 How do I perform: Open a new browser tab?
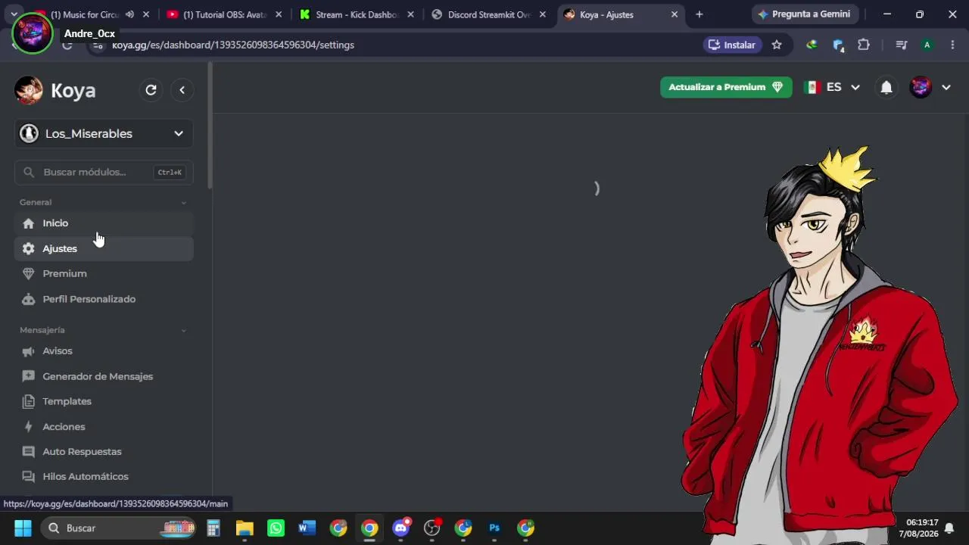click(699, 14)
